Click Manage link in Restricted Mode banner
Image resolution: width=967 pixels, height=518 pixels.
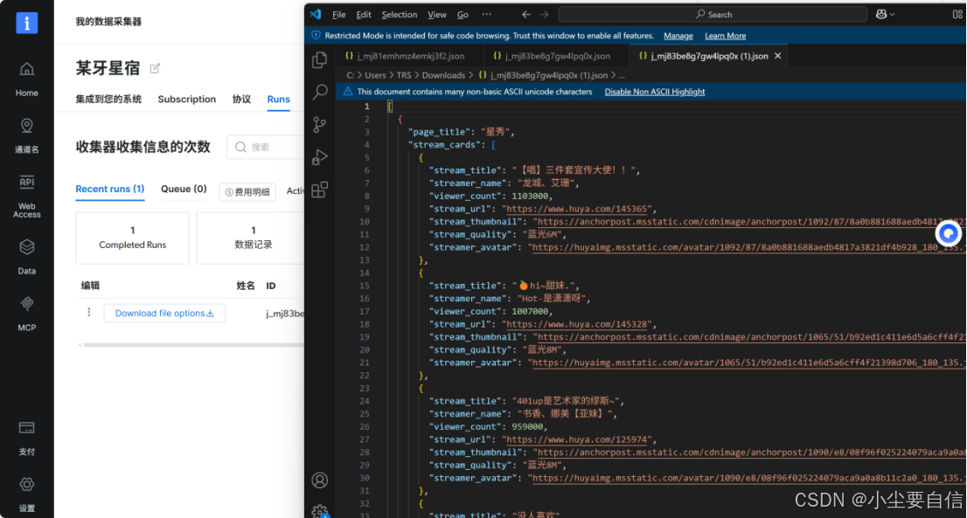[678, 36]
